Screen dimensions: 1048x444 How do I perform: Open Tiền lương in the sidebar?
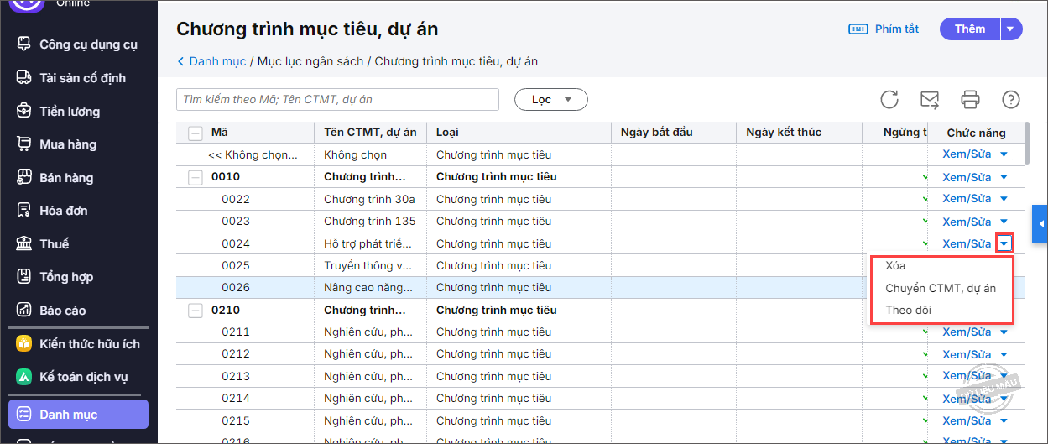pos(69,111)
